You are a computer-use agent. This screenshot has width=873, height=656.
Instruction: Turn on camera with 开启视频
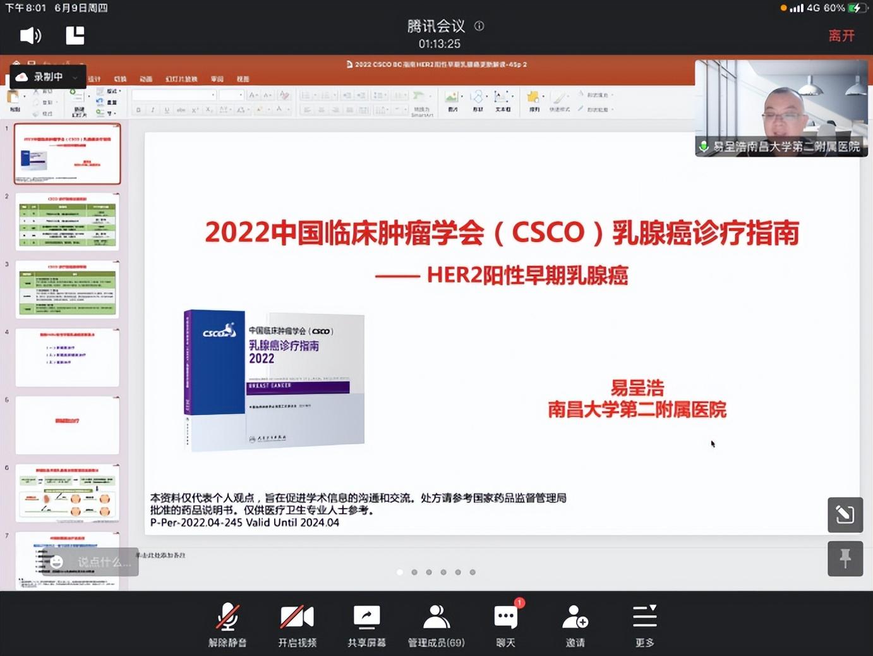pyautogui.click(x=297, y=624)
